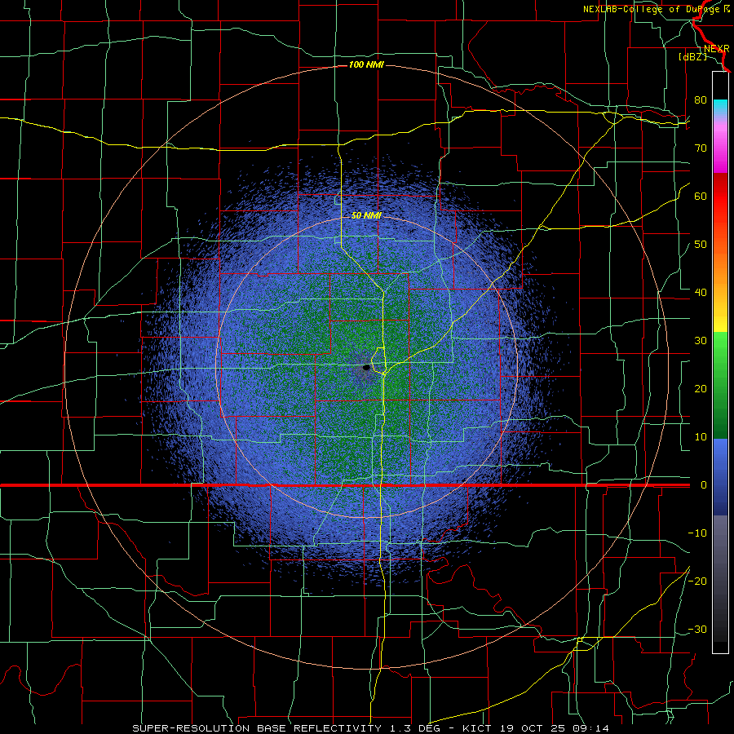Click the -30 value on the color scale
The width and height of the screenshot is (734, 734).
[x=697, y=630]
